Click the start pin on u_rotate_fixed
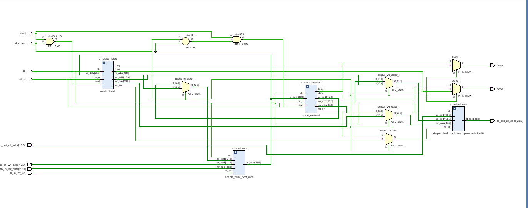 click(98, 81)
